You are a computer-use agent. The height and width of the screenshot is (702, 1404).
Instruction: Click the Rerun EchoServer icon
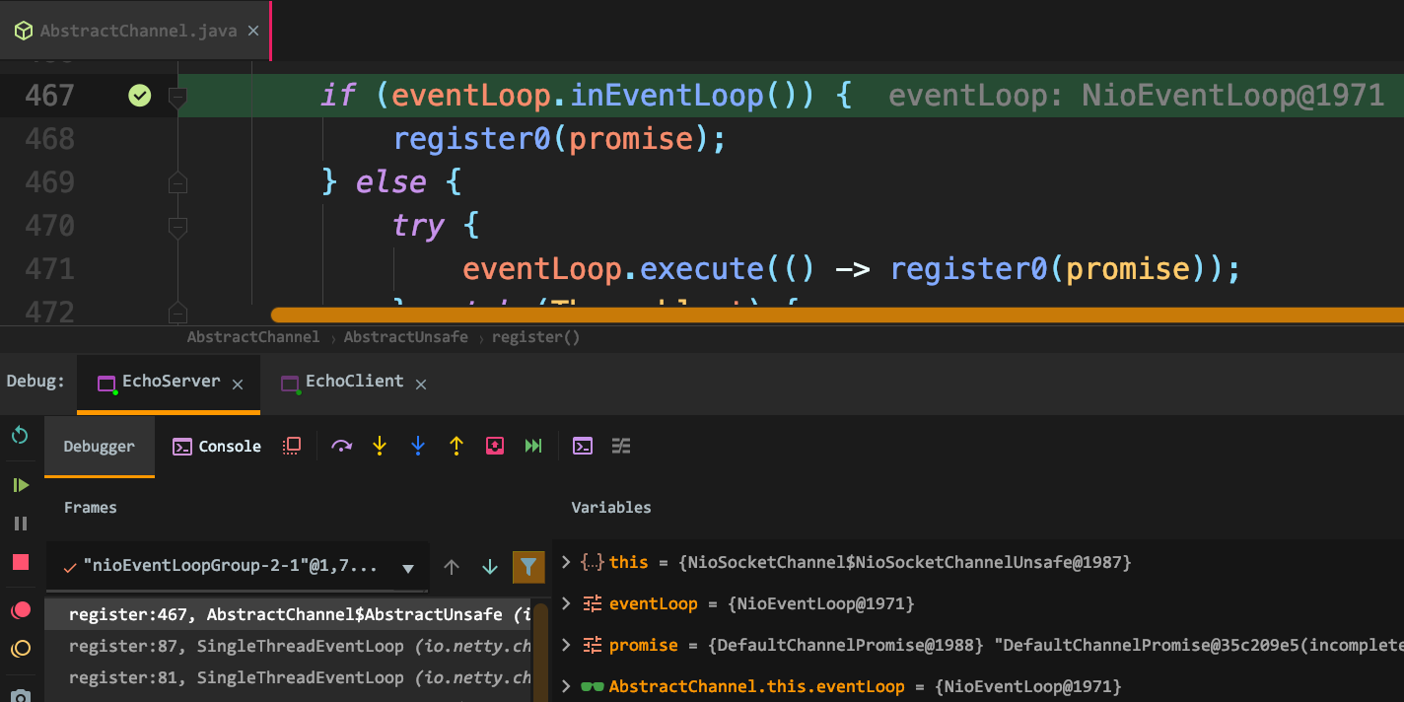pos(20,436)
